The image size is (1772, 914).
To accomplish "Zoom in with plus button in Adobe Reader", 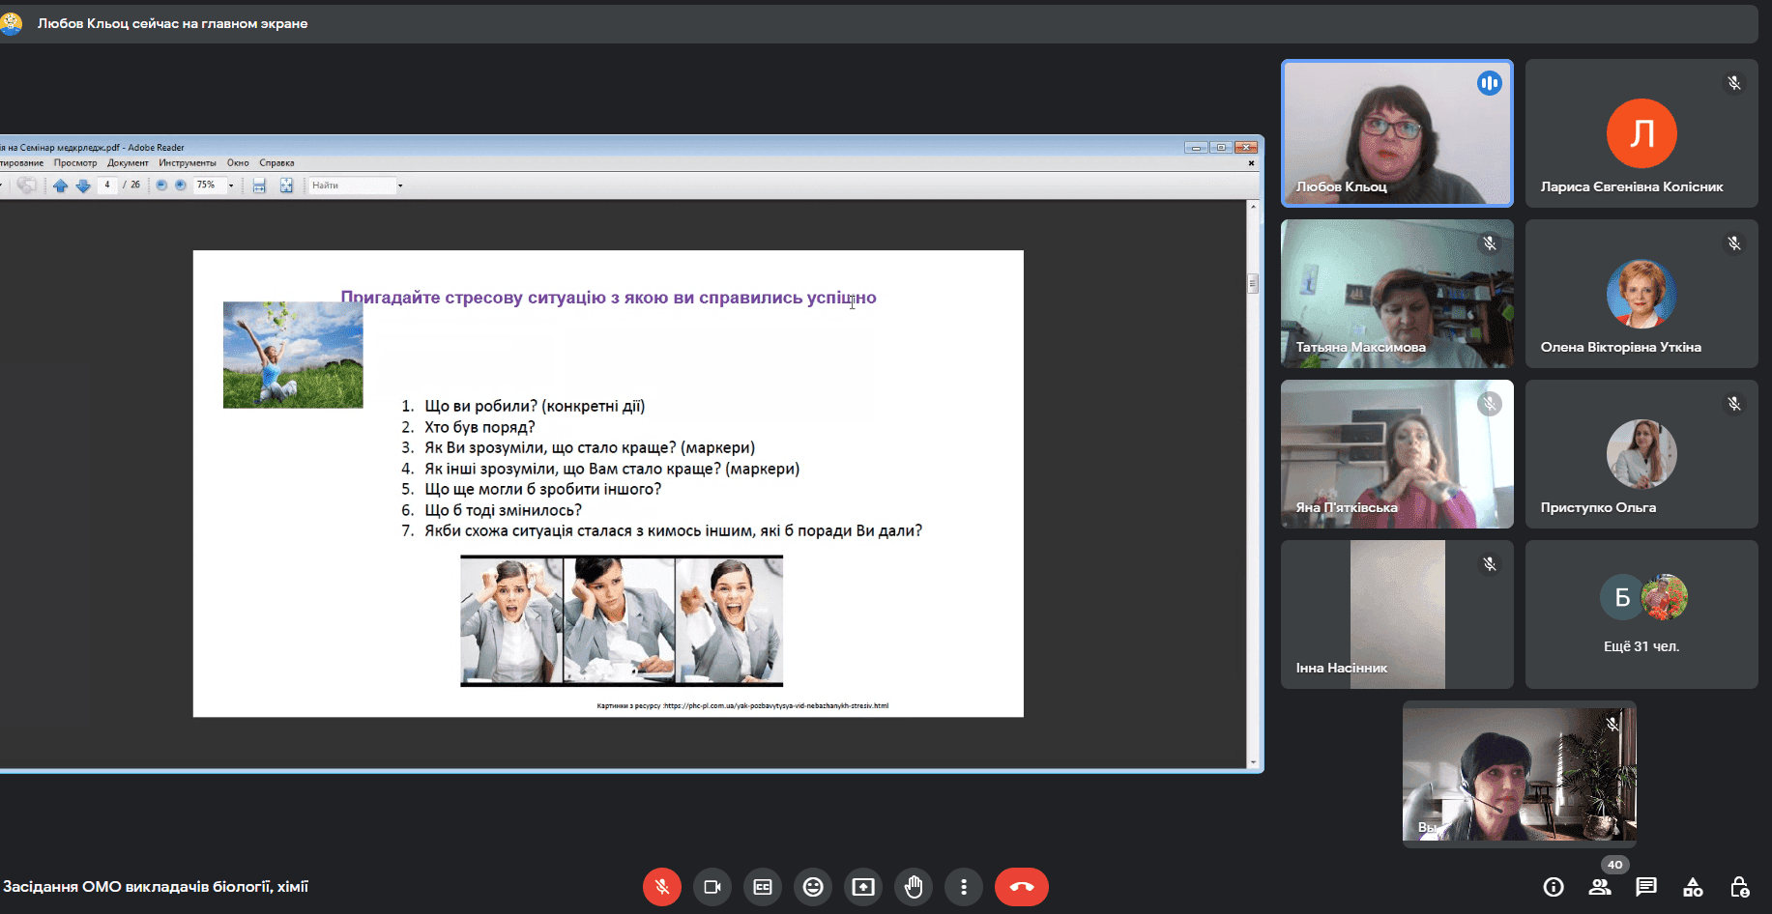I will [180, 186].
